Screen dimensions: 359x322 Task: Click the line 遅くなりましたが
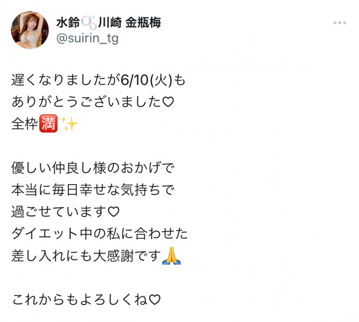point(66,80)
